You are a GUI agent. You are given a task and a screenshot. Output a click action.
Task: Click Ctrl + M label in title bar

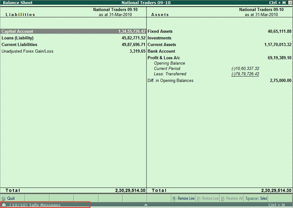click(x=278, y=3)
